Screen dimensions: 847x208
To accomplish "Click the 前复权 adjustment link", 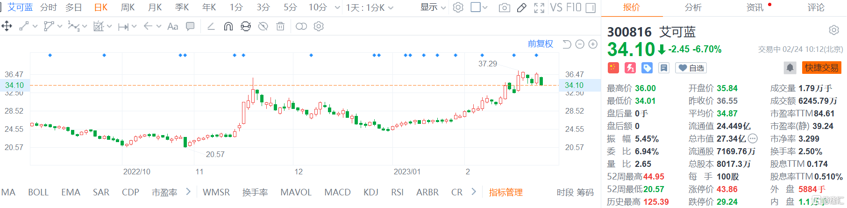I will [541, 44].
